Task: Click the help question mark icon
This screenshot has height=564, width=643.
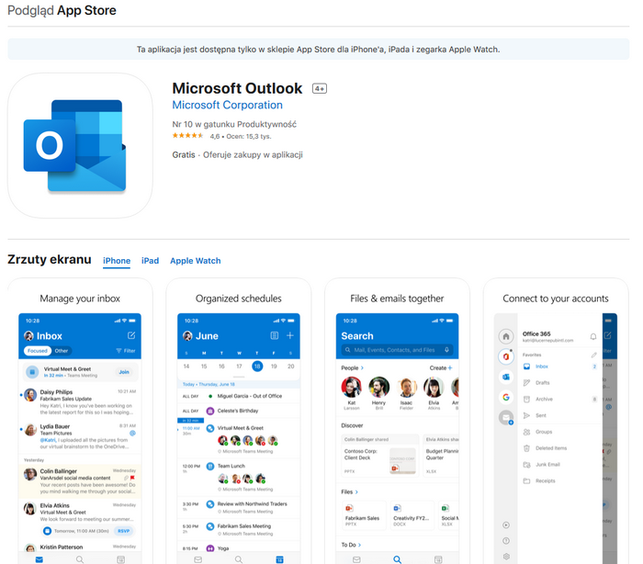Action: (506, 541)
